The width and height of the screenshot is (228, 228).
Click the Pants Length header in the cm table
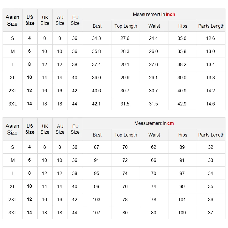(211, 135)
